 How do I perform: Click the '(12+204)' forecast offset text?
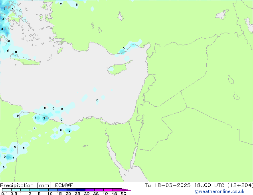(240, 185)
